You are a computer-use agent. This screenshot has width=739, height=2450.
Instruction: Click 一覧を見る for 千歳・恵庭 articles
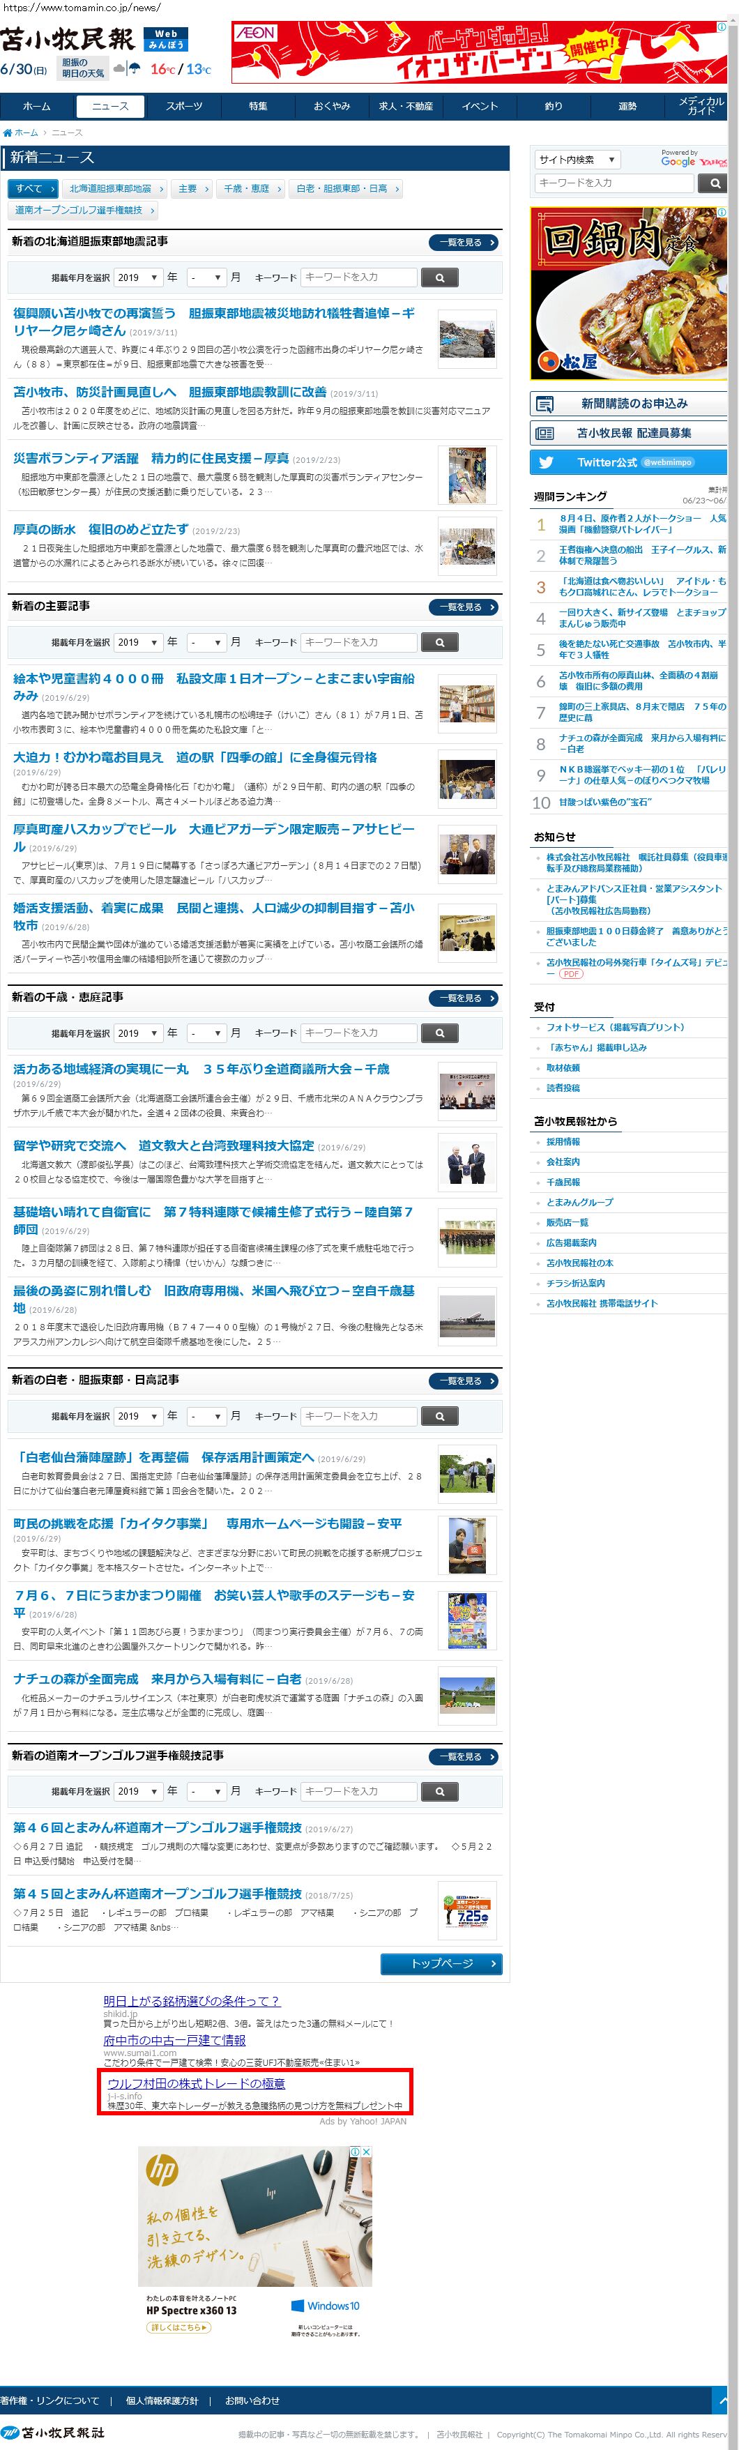(x=465, y=998)
